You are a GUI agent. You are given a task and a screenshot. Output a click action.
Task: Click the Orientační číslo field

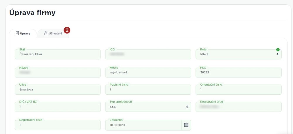pos(238,90)
